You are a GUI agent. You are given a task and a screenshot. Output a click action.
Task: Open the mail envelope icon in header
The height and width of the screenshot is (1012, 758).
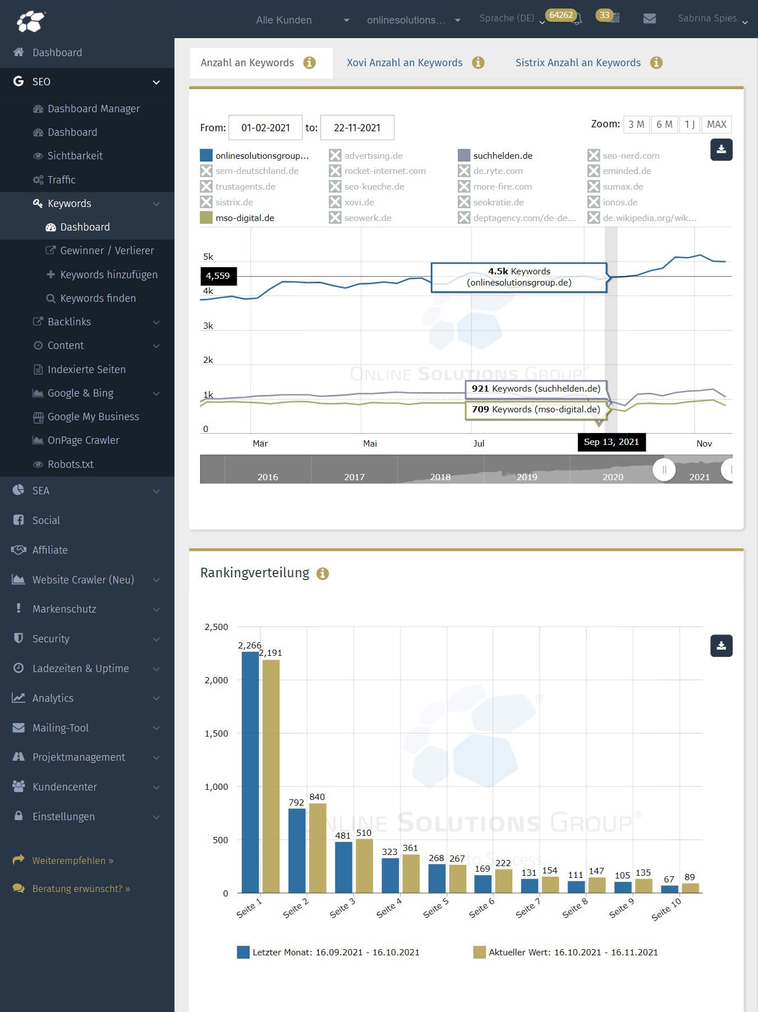click(650, 19)
